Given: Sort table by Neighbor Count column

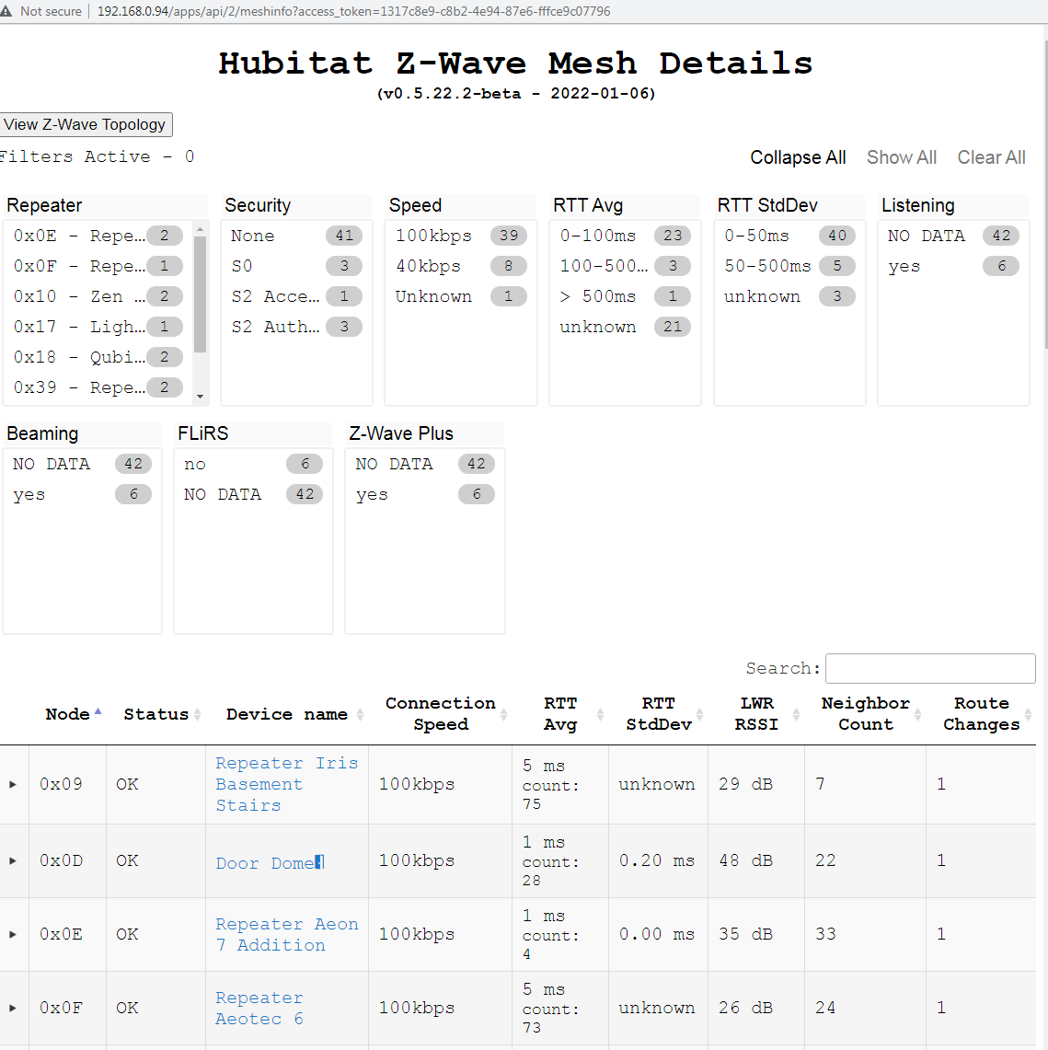Looking at the screenshot, I should [x=865, y=714].
